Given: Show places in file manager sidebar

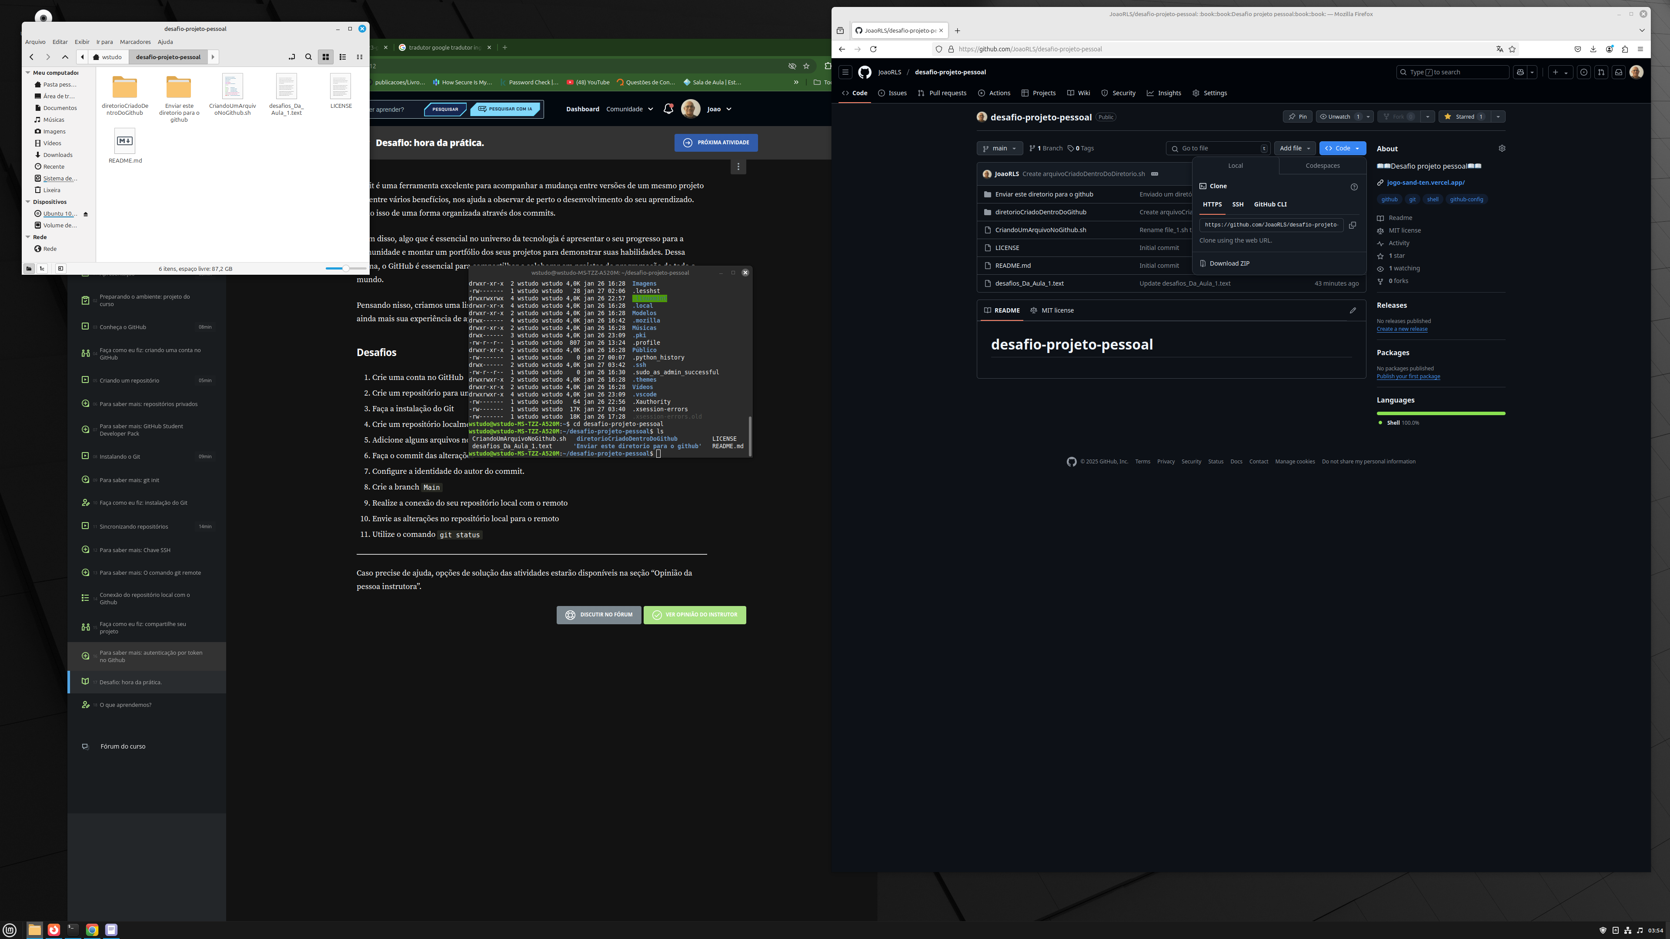Looking at the screenshot, I should [x=29, y=268].
